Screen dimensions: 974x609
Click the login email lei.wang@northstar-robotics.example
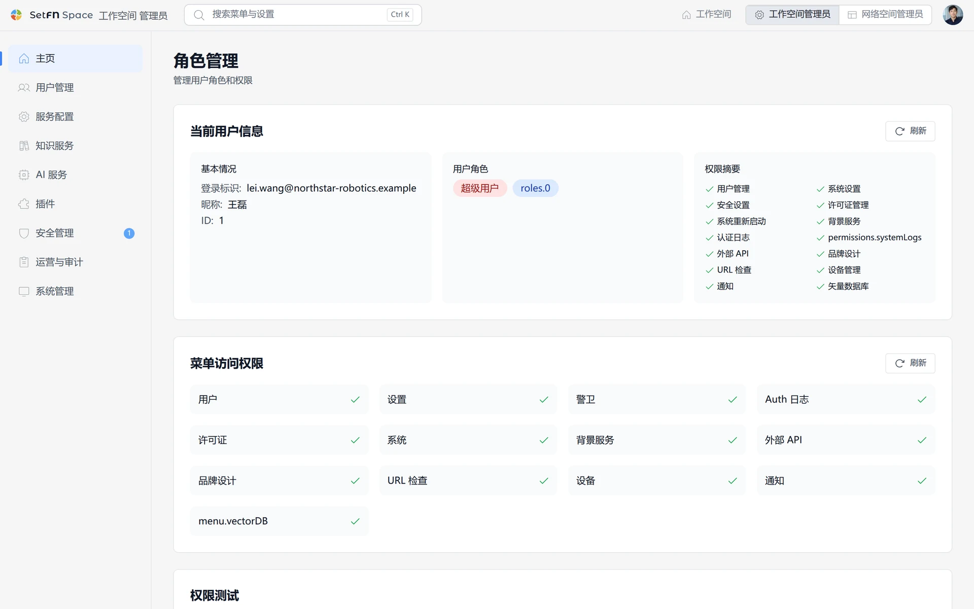[x=331, y=188]
